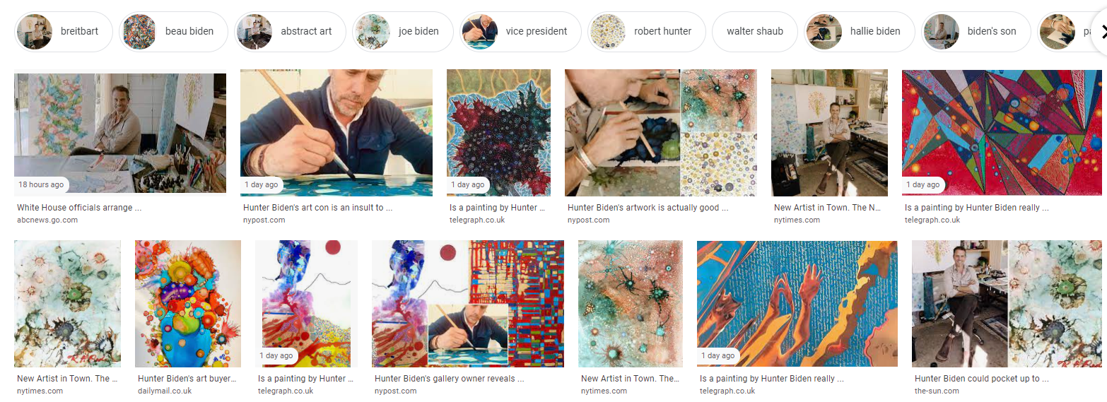Open Hunter Biden's art con nypost image
The image size is (1107, 402).
click(336, 132)
